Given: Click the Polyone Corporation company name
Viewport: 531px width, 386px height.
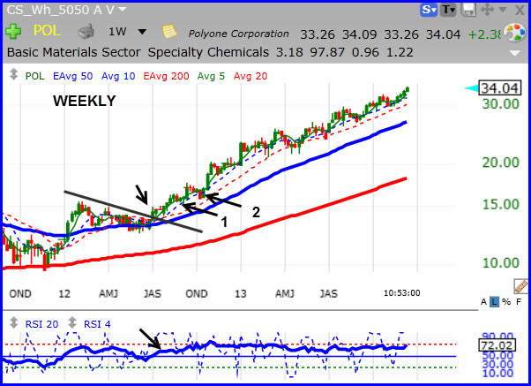Looking at the screenshot, I should pyautogui.click(x=238, y=34).
